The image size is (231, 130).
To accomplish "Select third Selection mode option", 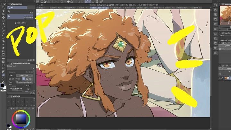I will click(x=30, y=79).
